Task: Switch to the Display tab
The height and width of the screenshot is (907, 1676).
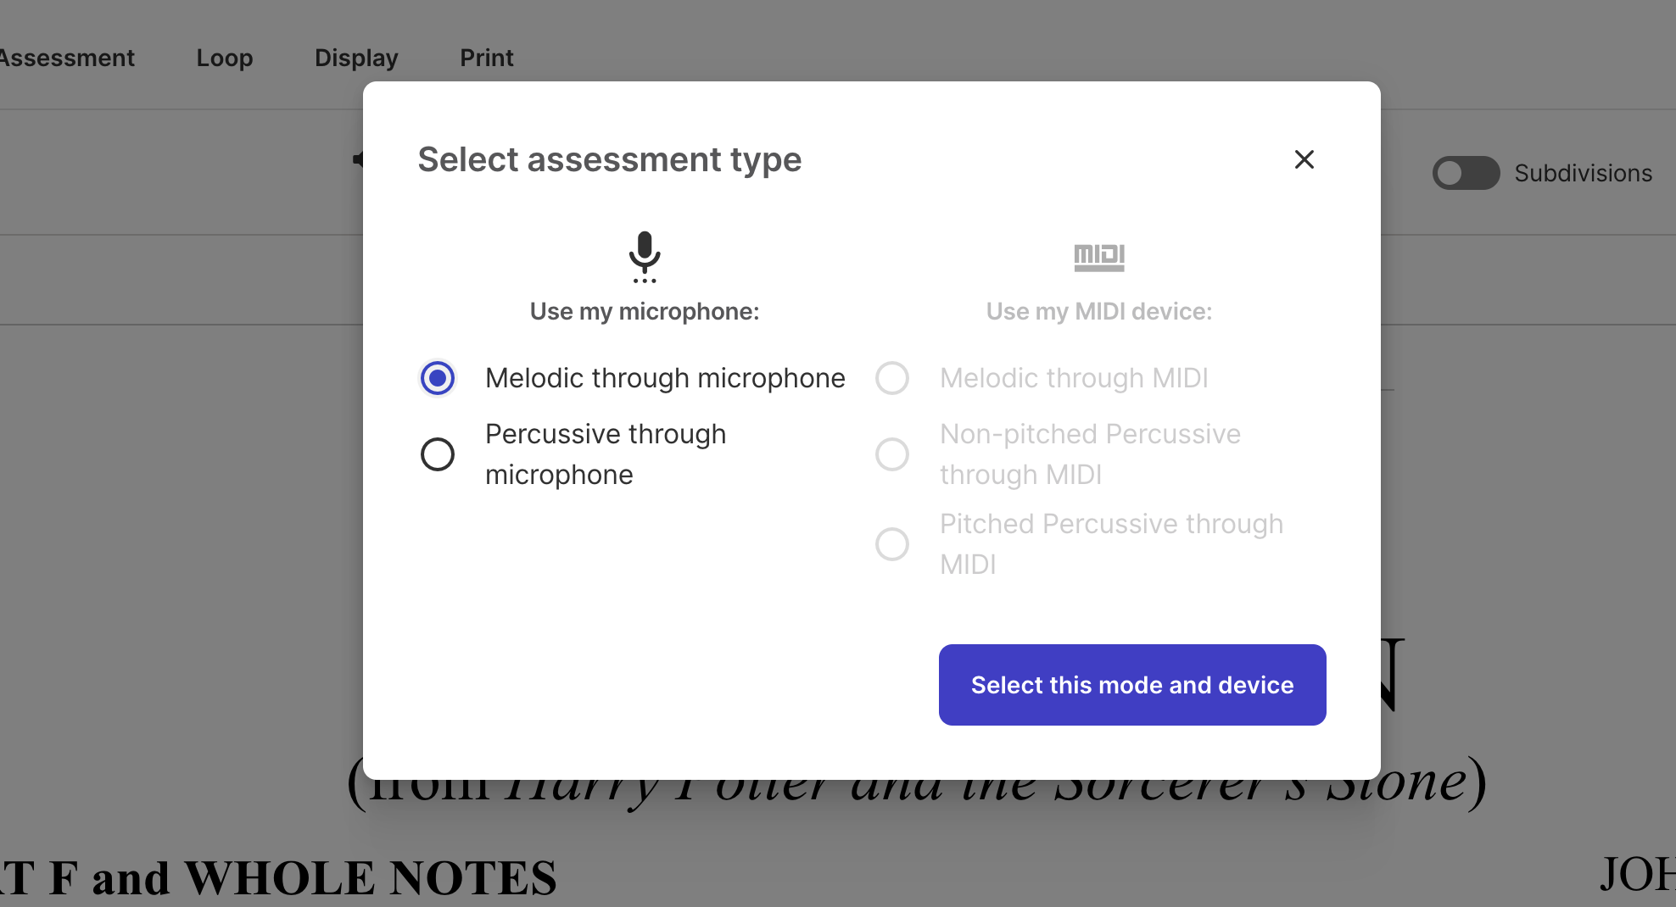Action: pos(356,58)
